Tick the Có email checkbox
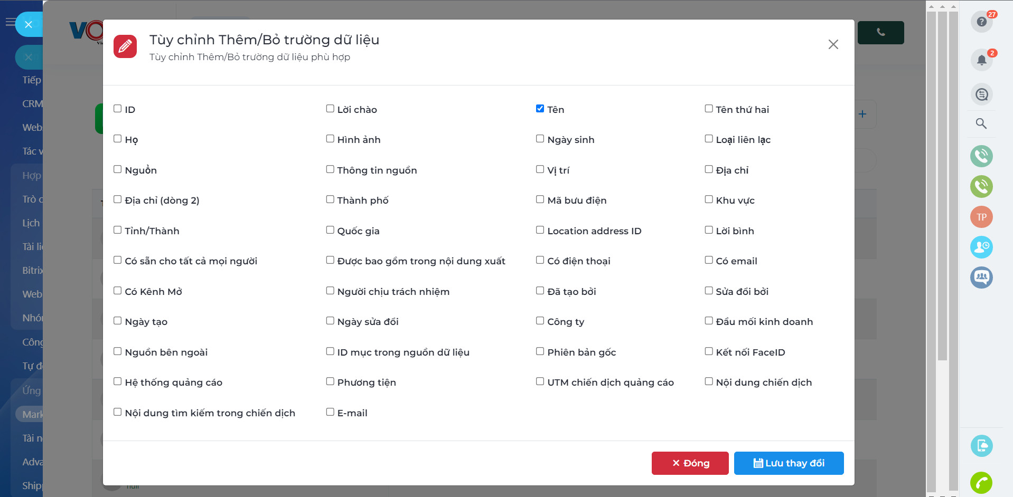Screen dimensions: 1013x497 [709, 260]
